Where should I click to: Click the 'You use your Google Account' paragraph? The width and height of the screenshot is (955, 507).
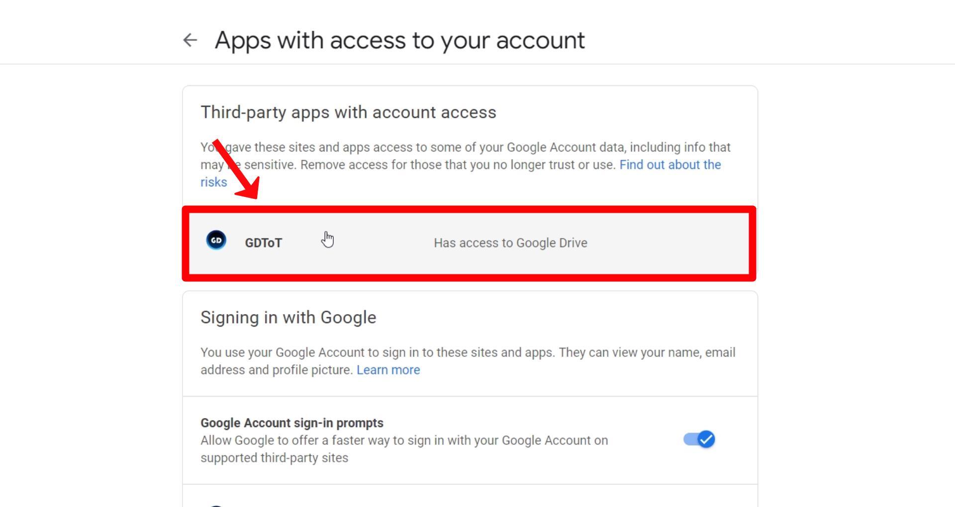pos(468,361)
